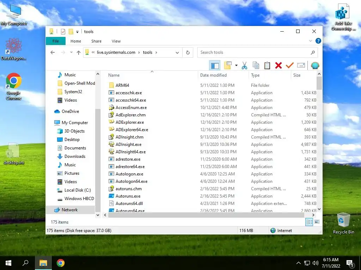Open the Recycle Bin on the desktop
Screen dimensions: 361x270
343,223
